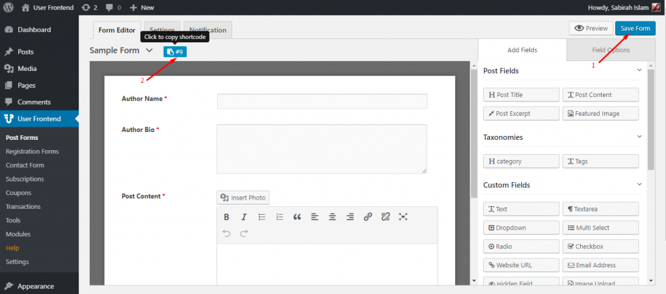Click the New content plus item
This screenshot has width=666, height=294.
point(142,7)
